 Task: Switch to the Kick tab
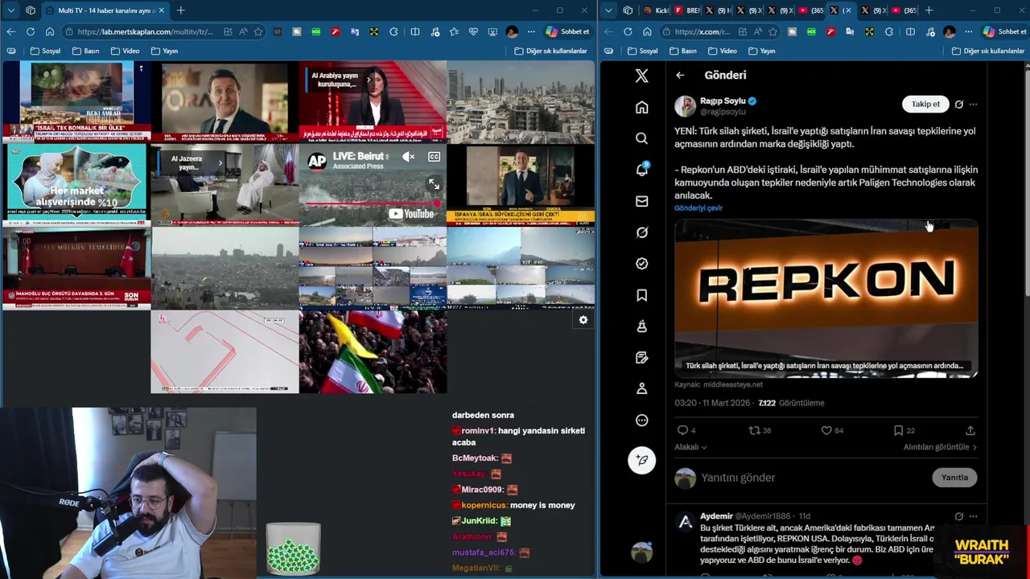[x=657, y=10]
